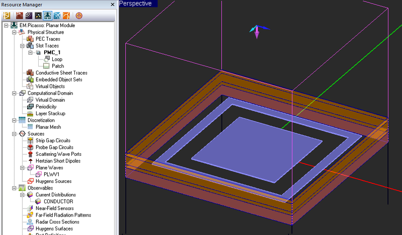Click the Strip Gap Circuits icon

coord(31,140)
